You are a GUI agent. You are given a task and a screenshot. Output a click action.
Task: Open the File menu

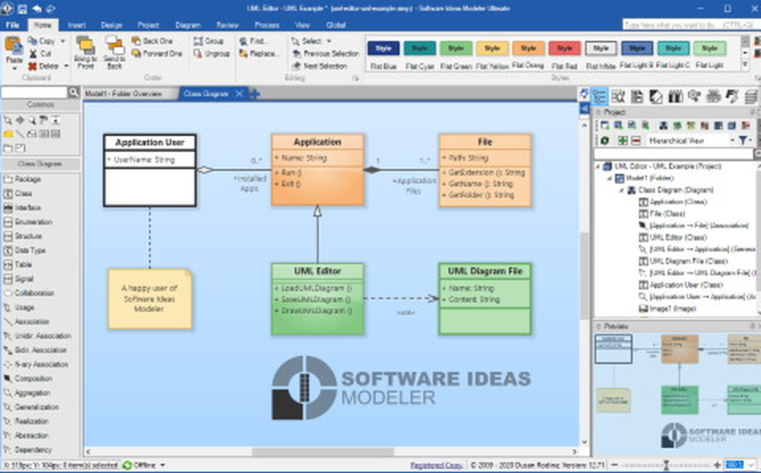point(12,25)
